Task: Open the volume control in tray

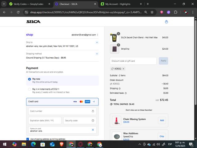Action: [158, 144]
